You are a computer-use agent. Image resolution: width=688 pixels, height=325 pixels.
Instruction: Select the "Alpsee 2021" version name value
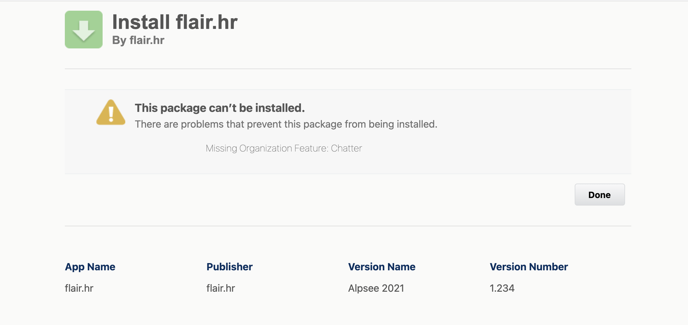pos(376,288)
